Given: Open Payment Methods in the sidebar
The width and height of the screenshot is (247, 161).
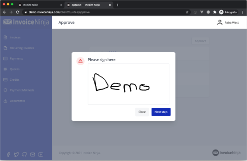Looking at the screenshot, I should coord(22,90).
